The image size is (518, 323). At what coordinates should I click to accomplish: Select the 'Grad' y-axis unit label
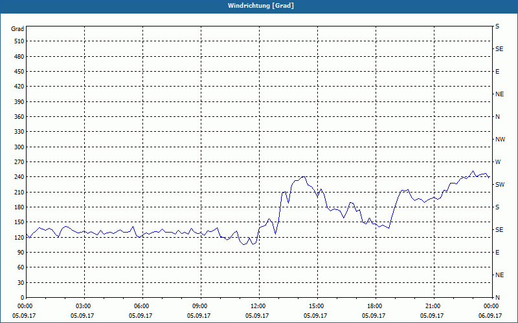[17, 29]
